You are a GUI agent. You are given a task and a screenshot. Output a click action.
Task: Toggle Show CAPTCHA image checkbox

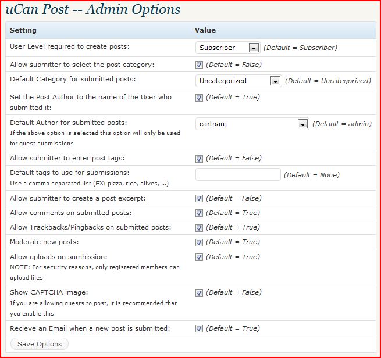(x=199, y=293)
